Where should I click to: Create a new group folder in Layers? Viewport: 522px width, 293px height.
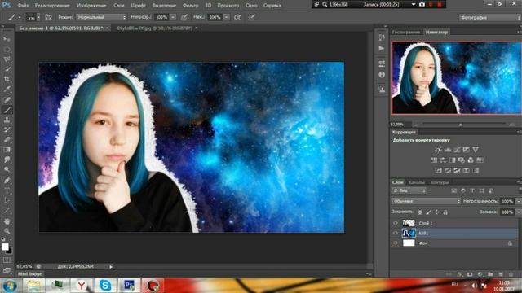pyautogui.click(x=490, y=274)
